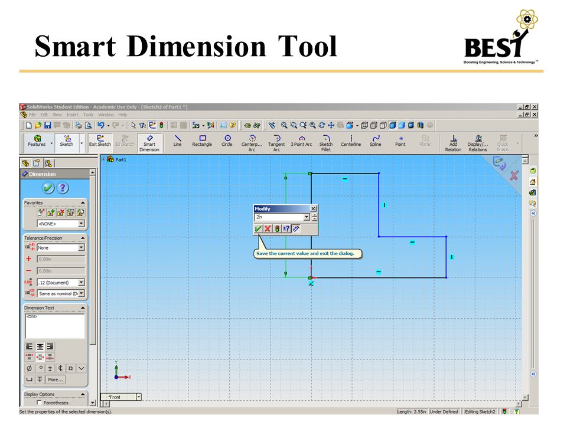Click the Dimension Text <DIM> box
The image size is (567, 425).
[x=55, y=326]
